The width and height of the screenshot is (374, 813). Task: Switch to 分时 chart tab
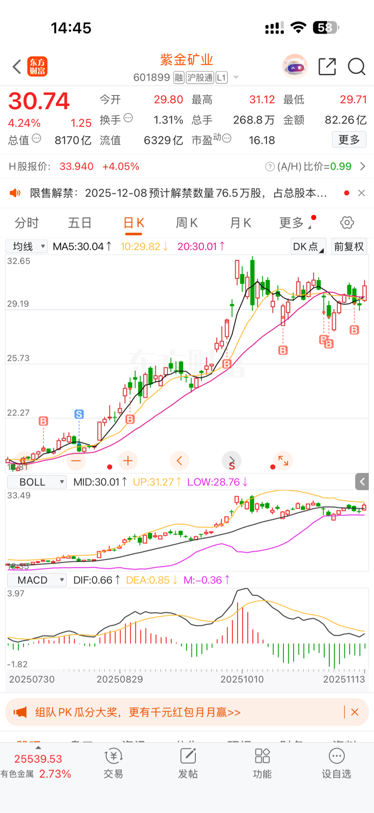(x=26, y=223)
